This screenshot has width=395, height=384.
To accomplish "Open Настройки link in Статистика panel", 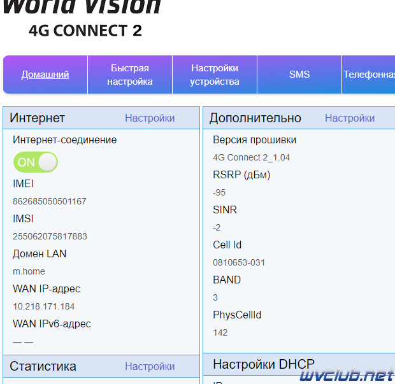I will click(150, 366).
